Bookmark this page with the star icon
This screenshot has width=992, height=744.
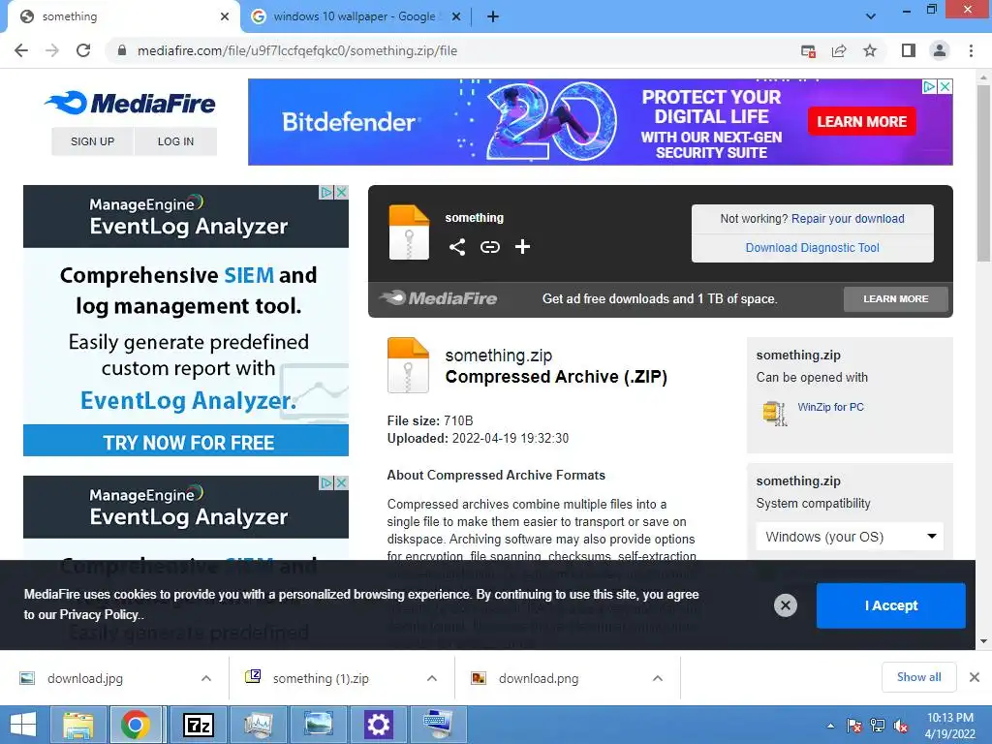click(870, 50)
